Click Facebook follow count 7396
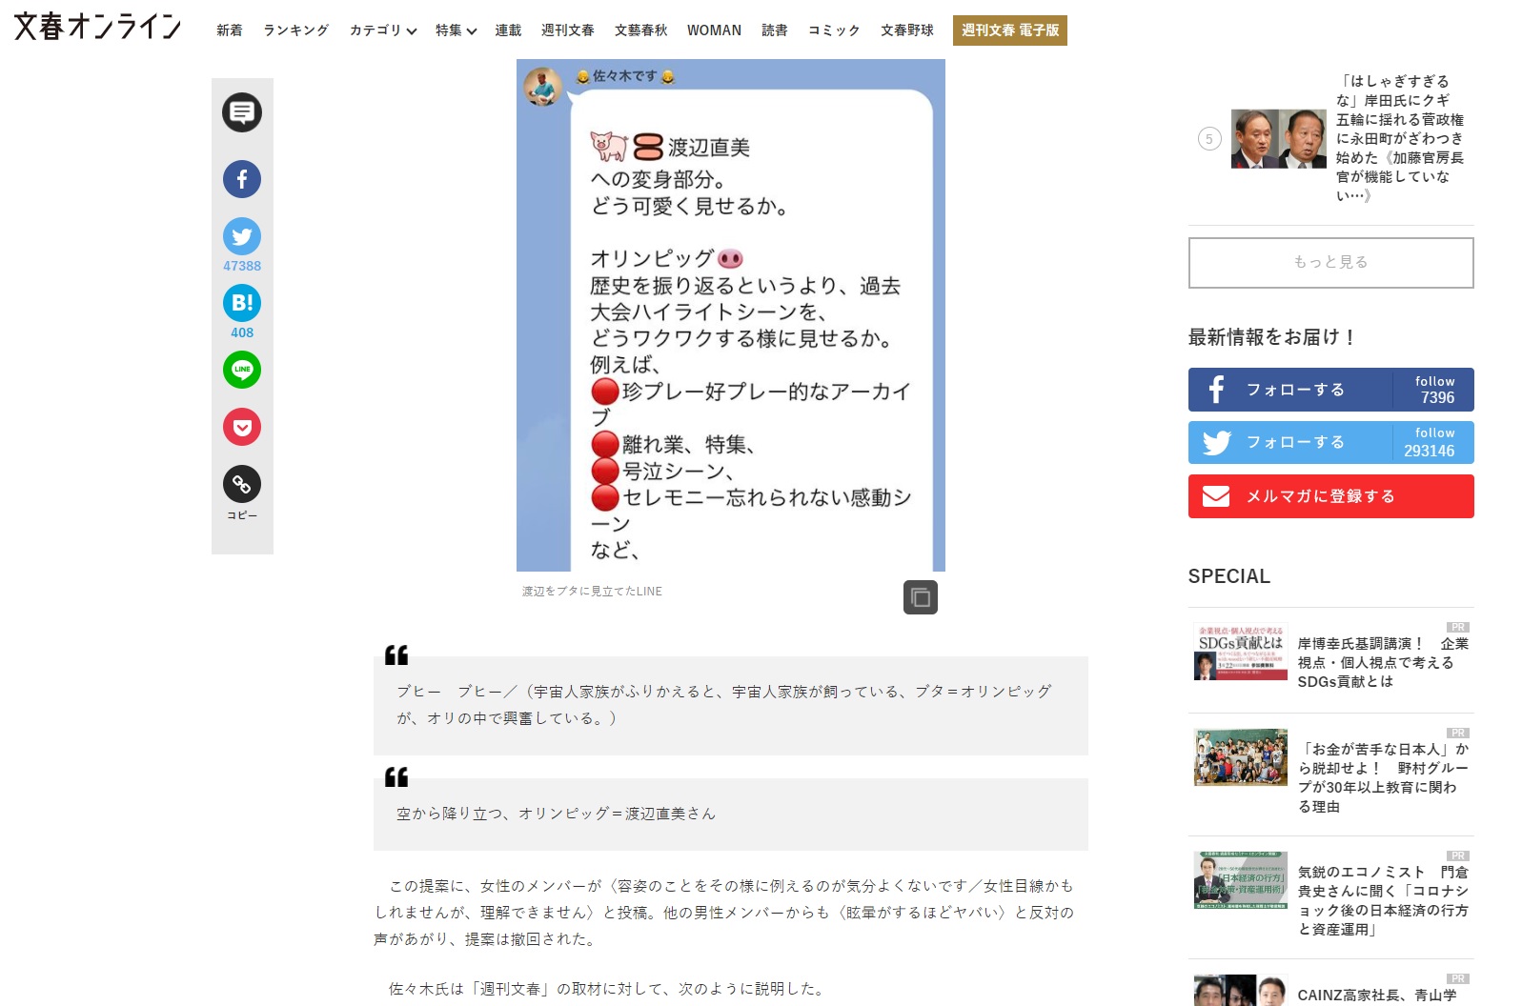 click(x=1437, y=398)
